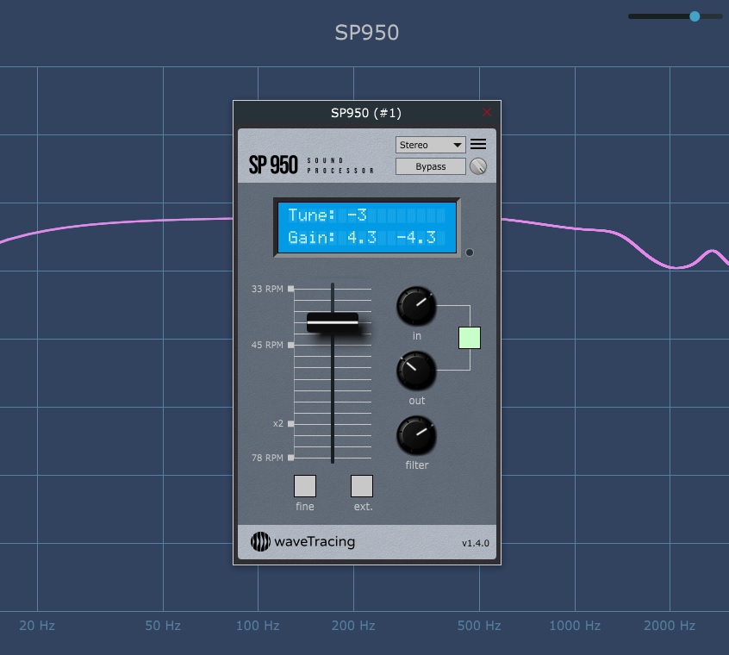The width and height of the screenshot is (729, 655).
Task: Click the 200 Hz axis label
Action: [x=353, y=625]
